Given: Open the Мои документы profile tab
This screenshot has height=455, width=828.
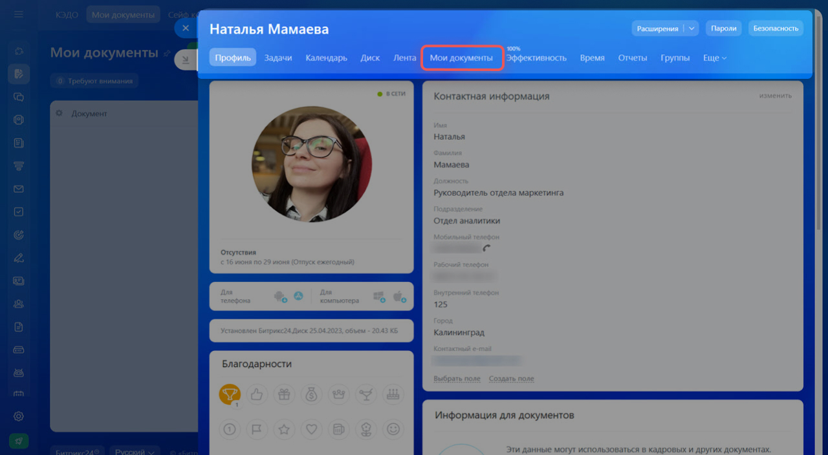Looking at the screenshot, I should click(x=461, y=58).
